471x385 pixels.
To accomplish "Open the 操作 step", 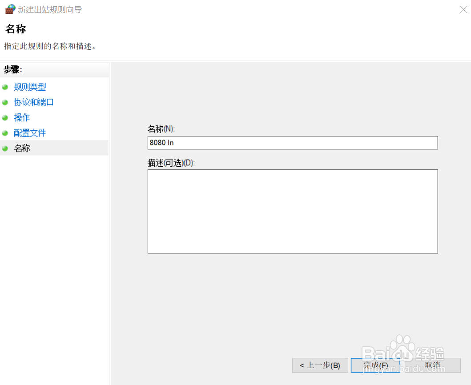I will coord(22,117).
